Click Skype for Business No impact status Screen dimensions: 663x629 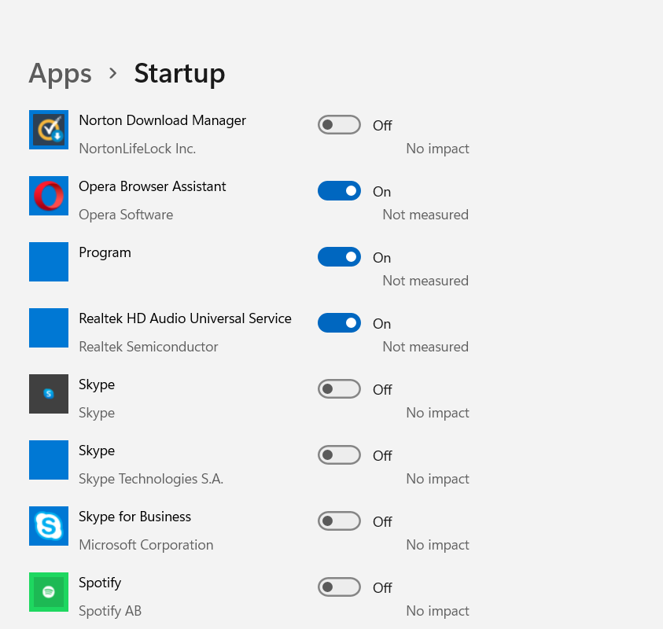[437, 545]
